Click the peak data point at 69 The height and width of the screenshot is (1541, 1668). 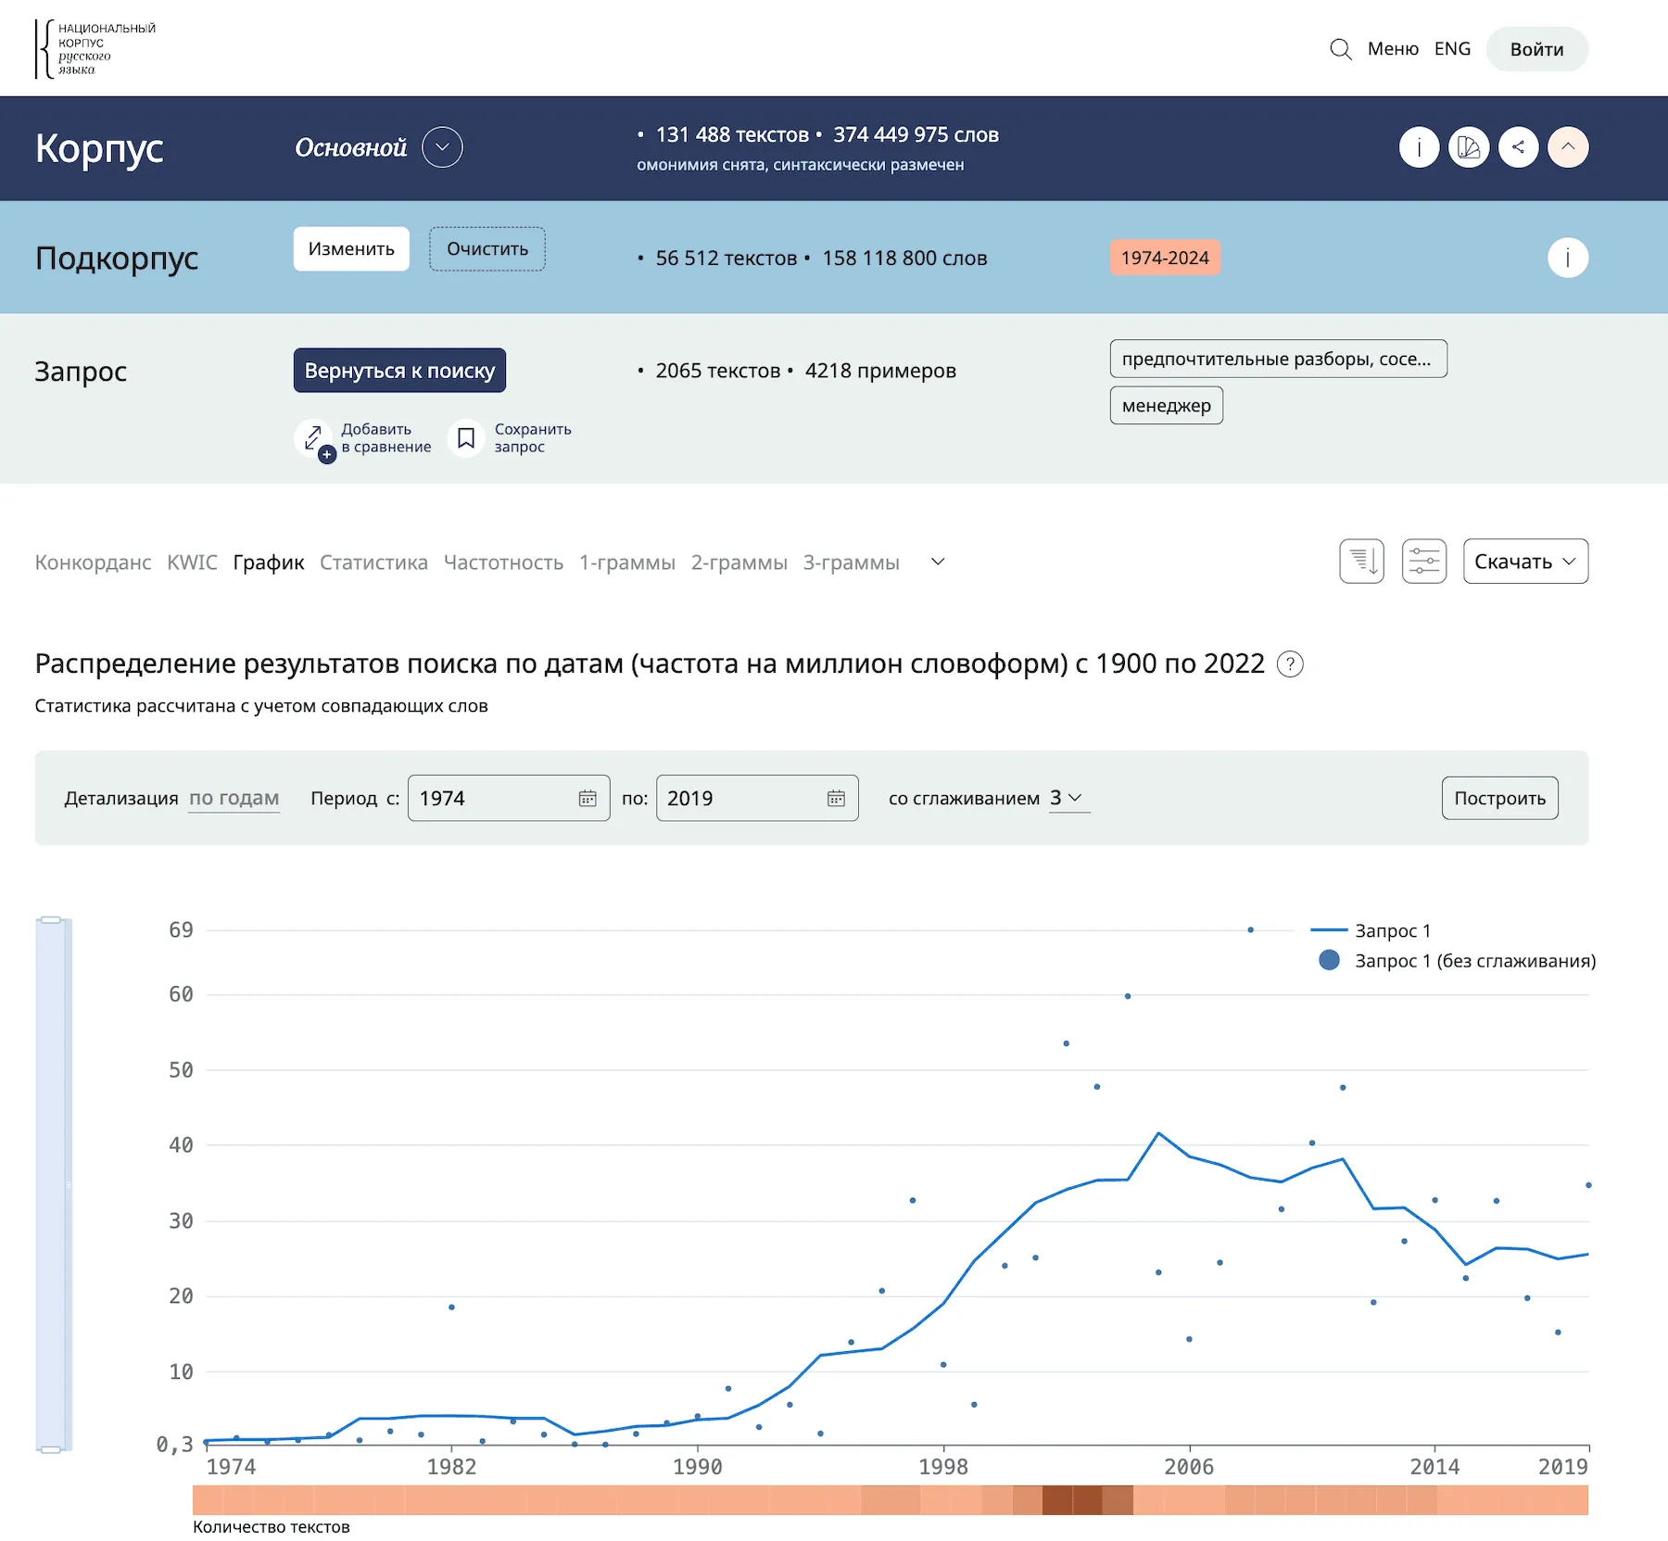click(1250, 929)
